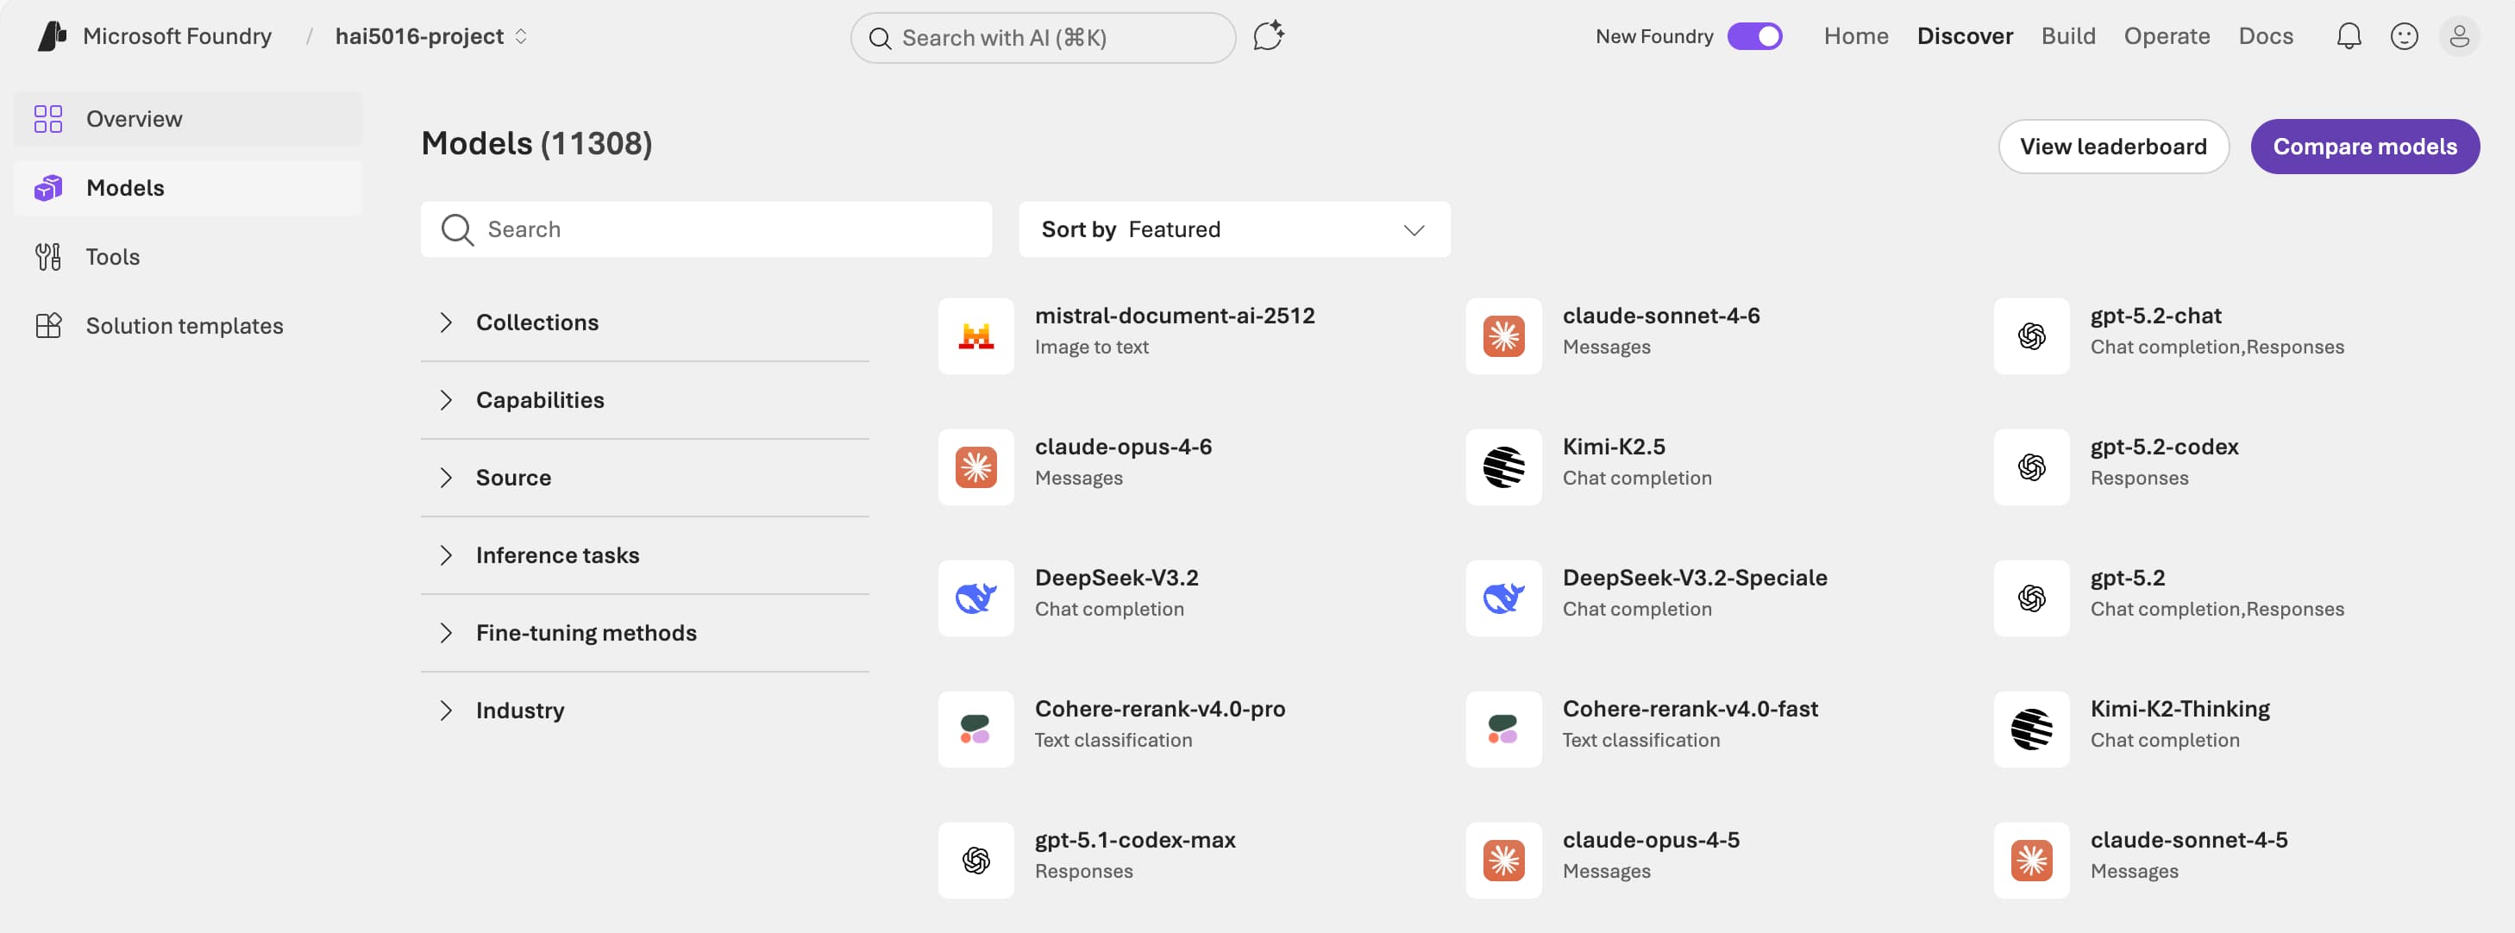Viewport: 2515px width, 933px height.
Task: Expand the Collections filter section
Action: pos(537,322)
